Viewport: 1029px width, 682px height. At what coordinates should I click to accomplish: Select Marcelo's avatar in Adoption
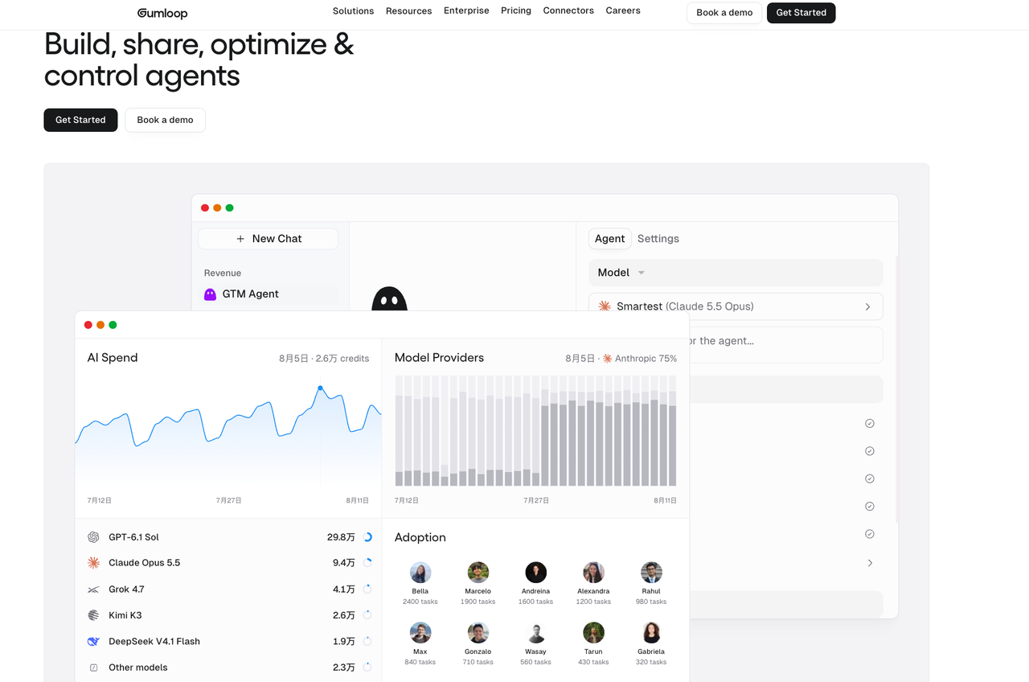pyautogui.click(x=478, y=573)
